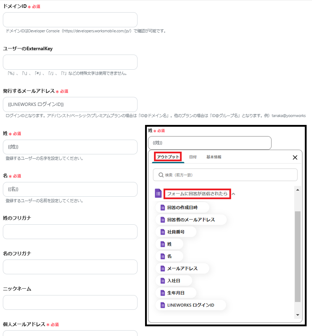Click the 検索（前方一致） search box
This screenshot has width=312, height=336.
pos(225,175)
